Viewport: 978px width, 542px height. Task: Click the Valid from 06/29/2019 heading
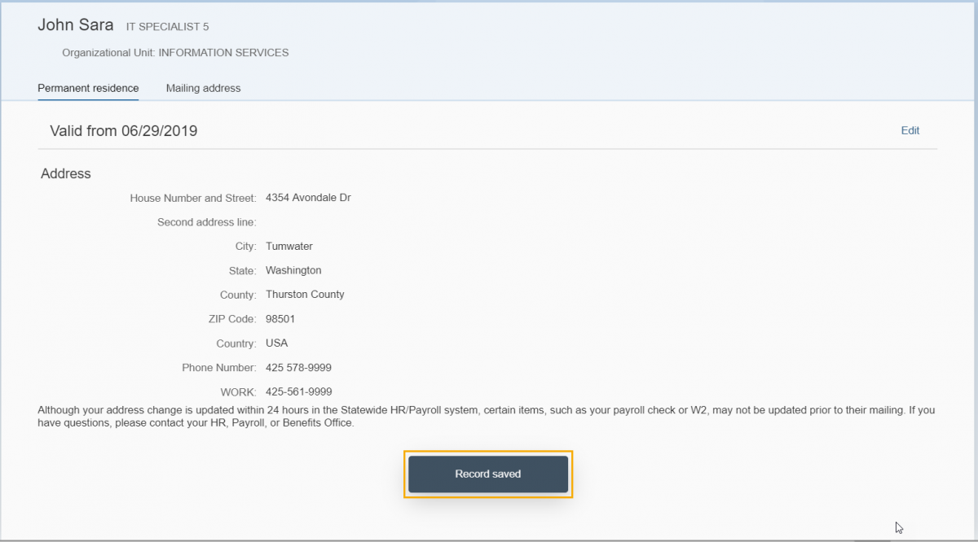point(124,130)
